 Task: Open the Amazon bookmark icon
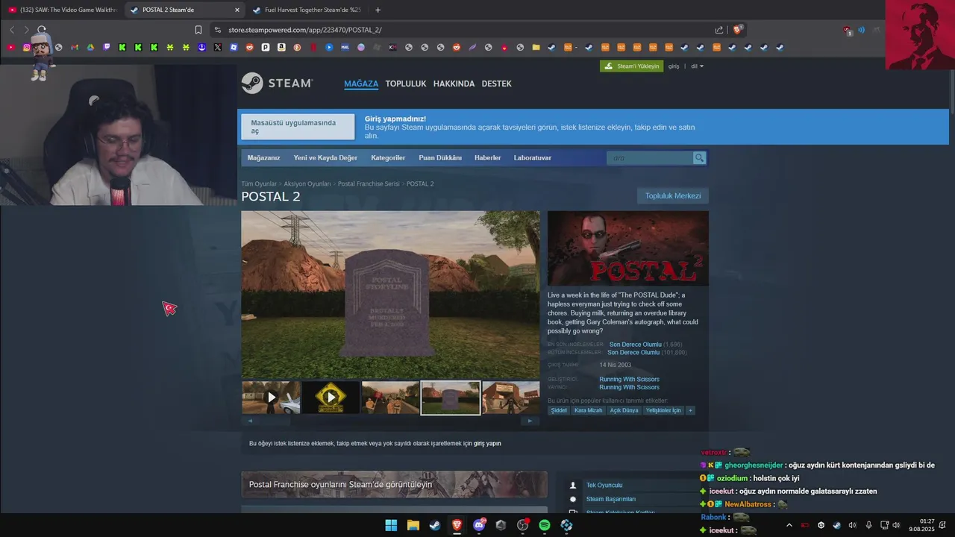[281, 47]
